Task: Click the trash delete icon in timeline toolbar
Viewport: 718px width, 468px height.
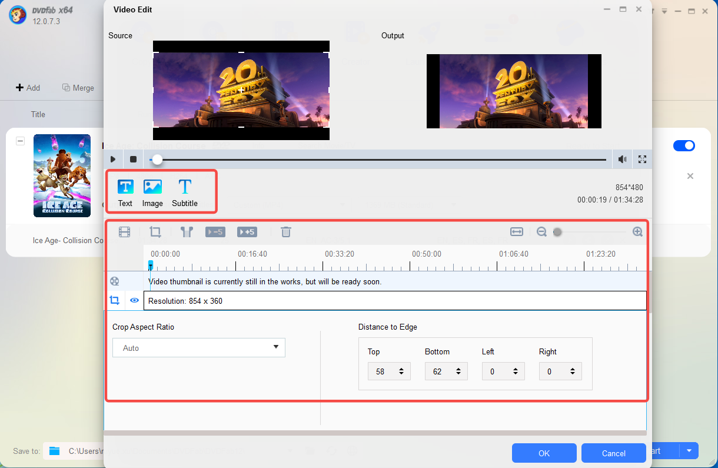Action: [285, 232]
